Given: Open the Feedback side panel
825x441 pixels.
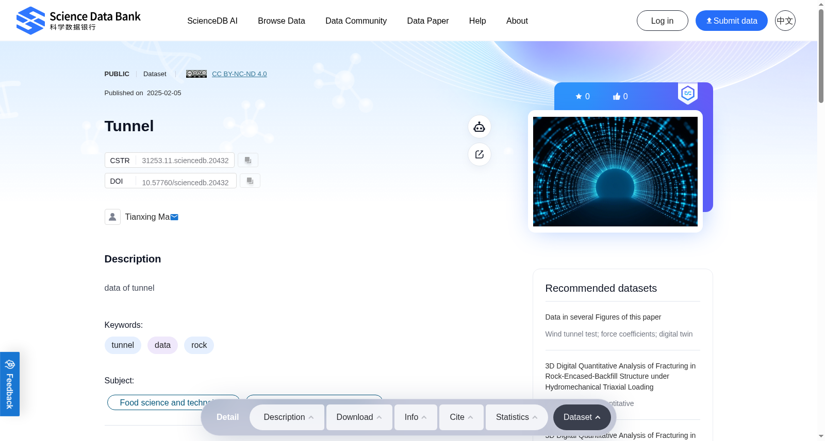Looking at the screenshot, I should 10,384.
